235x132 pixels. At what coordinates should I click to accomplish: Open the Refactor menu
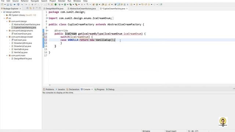[x=25, y=1]
